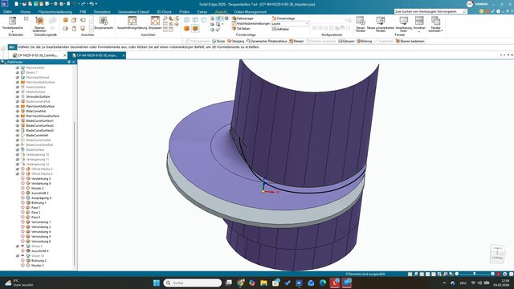
Task: Open the Farbmanager tool
Action: (x=243, y=18)
